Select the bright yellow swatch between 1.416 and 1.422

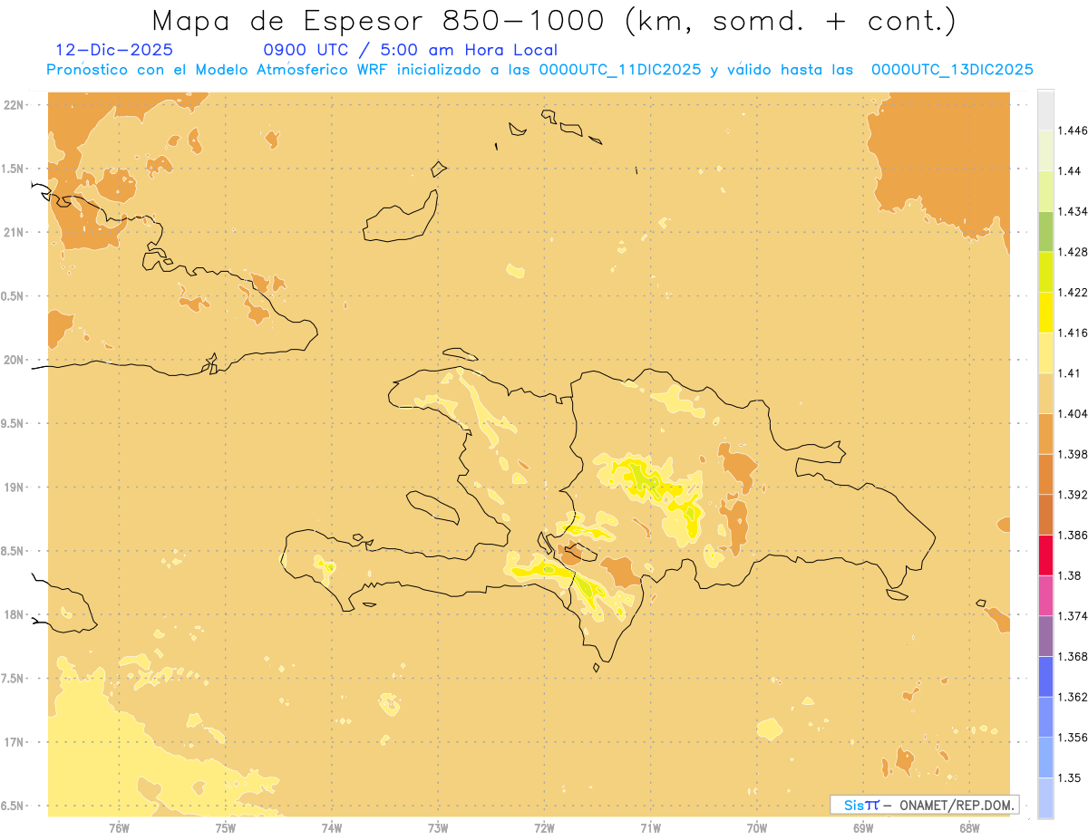pyautogui.click(x=1045, y=312)
